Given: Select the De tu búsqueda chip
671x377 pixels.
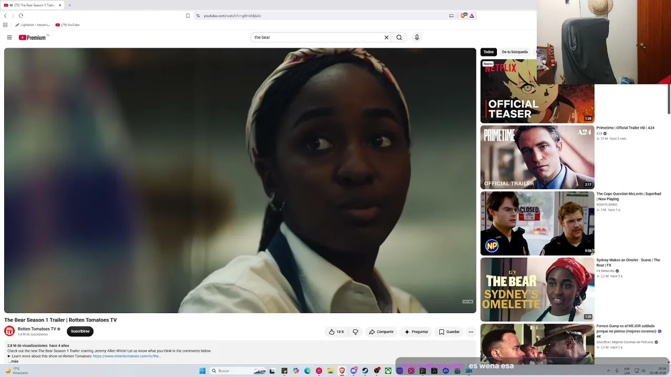Looking at the screenshot, I should (x=515, y=52).
